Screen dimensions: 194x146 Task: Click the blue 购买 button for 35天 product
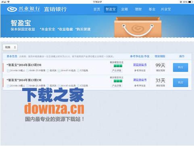click(x=180, y=83)
